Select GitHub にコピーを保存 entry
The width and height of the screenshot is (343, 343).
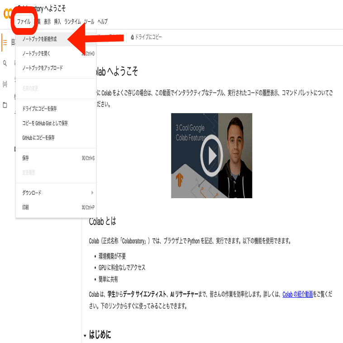tap(56, 138)
